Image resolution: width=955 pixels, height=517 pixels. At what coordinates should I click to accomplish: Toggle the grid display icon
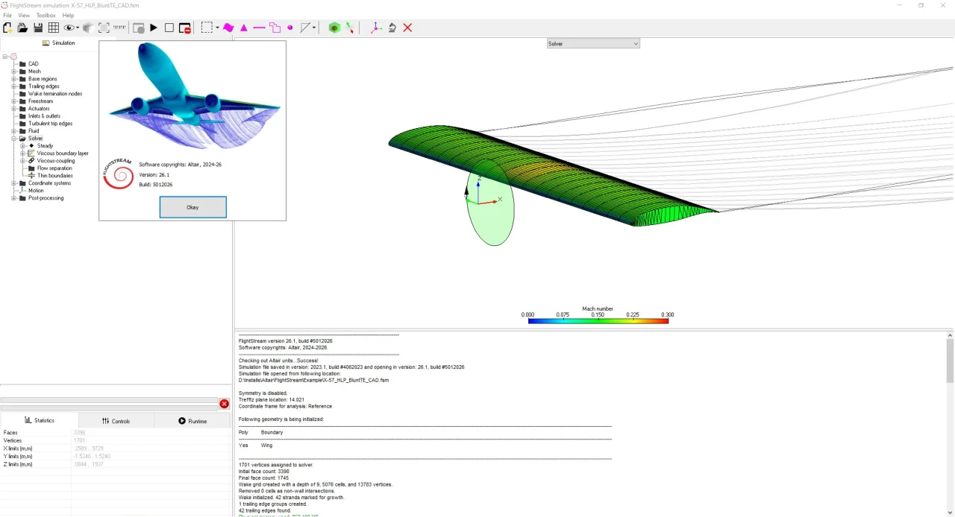point(54,28)
